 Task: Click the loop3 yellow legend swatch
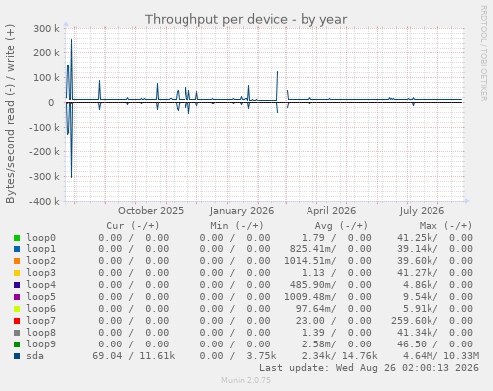17,273
